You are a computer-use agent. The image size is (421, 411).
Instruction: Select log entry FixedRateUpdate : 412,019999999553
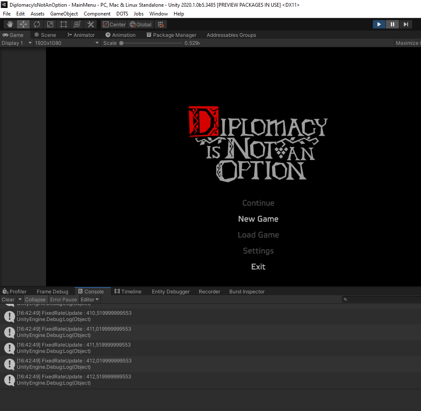coord(210,364)
